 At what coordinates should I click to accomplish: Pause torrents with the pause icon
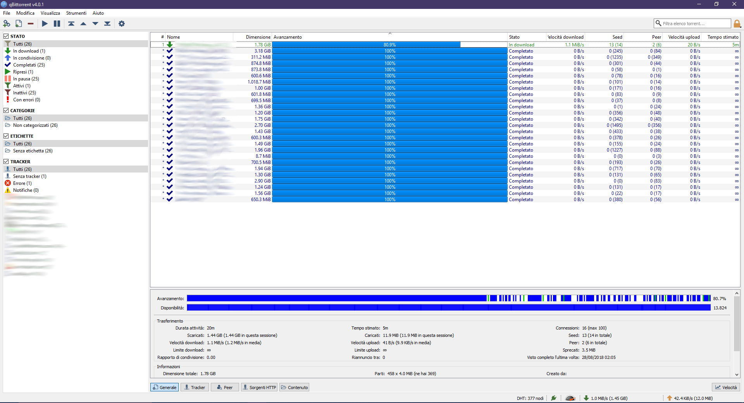tap(57, 24)
